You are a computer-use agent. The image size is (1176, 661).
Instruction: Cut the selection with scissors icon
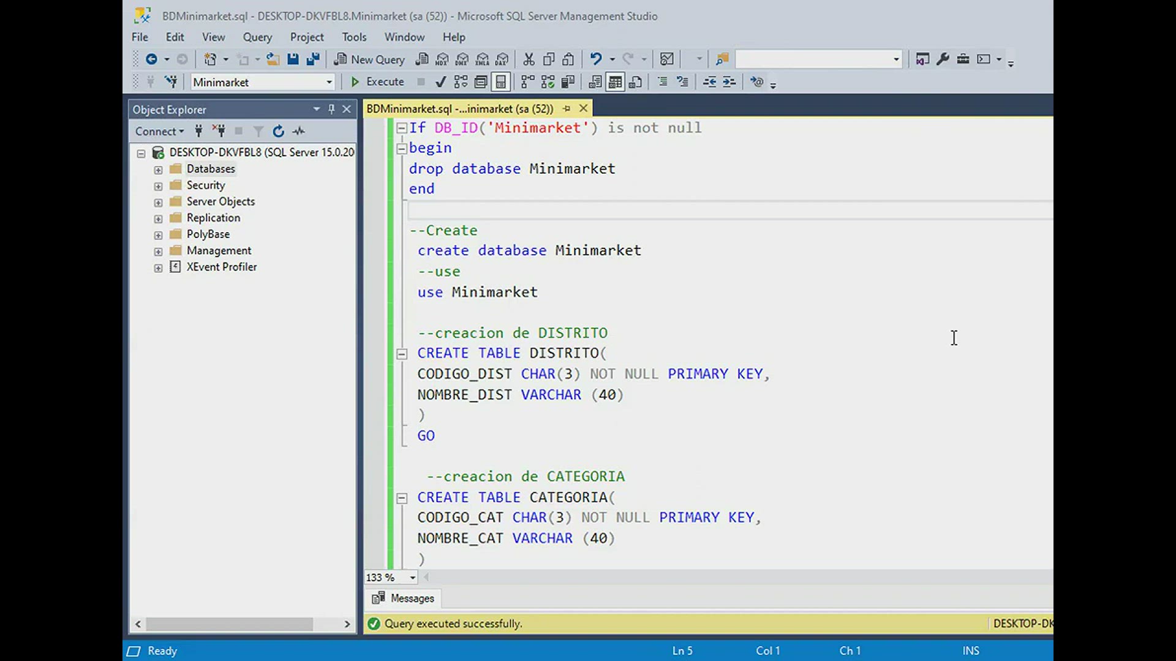pos(529,59)
